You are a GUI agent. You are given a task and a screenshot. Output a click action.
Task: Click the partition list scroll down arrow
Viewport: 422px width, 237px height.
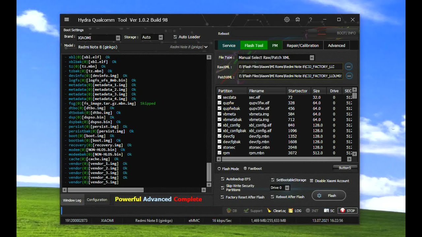tap(354, 154)
